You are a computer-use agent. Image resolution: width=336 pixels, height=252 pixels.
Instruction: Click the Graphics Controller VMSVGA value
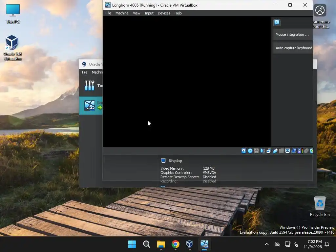[x=209, y=173]
